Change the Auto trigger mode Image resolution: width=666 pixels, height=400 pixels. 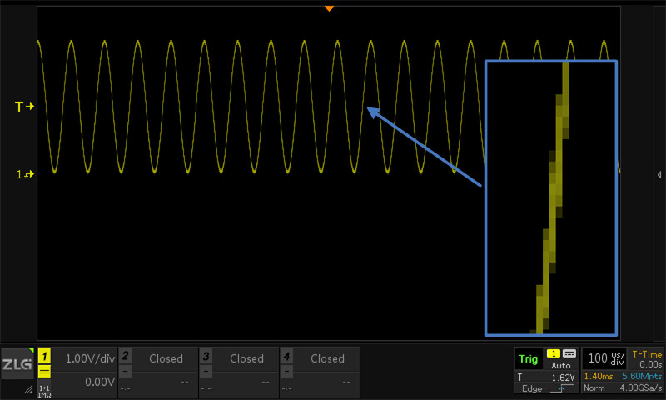(560, 365)
